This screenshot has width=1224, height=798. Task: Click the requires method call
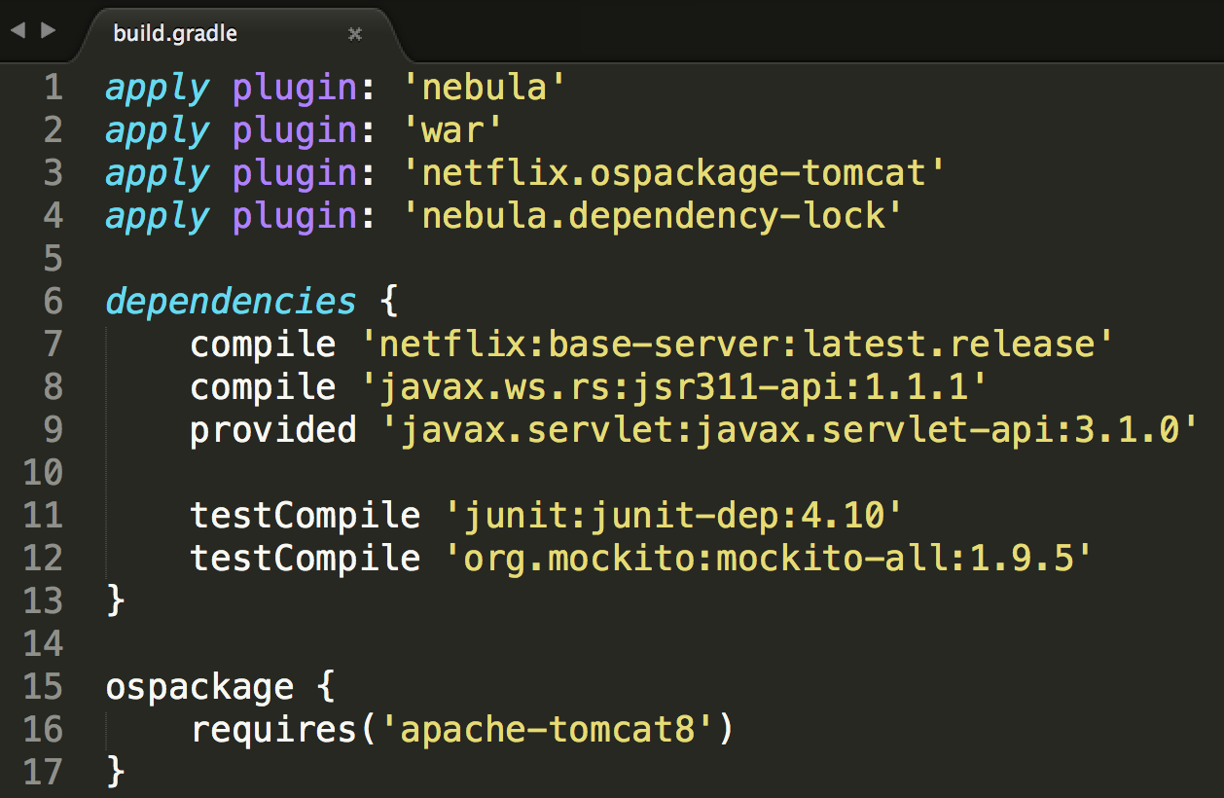coord(273,730)
